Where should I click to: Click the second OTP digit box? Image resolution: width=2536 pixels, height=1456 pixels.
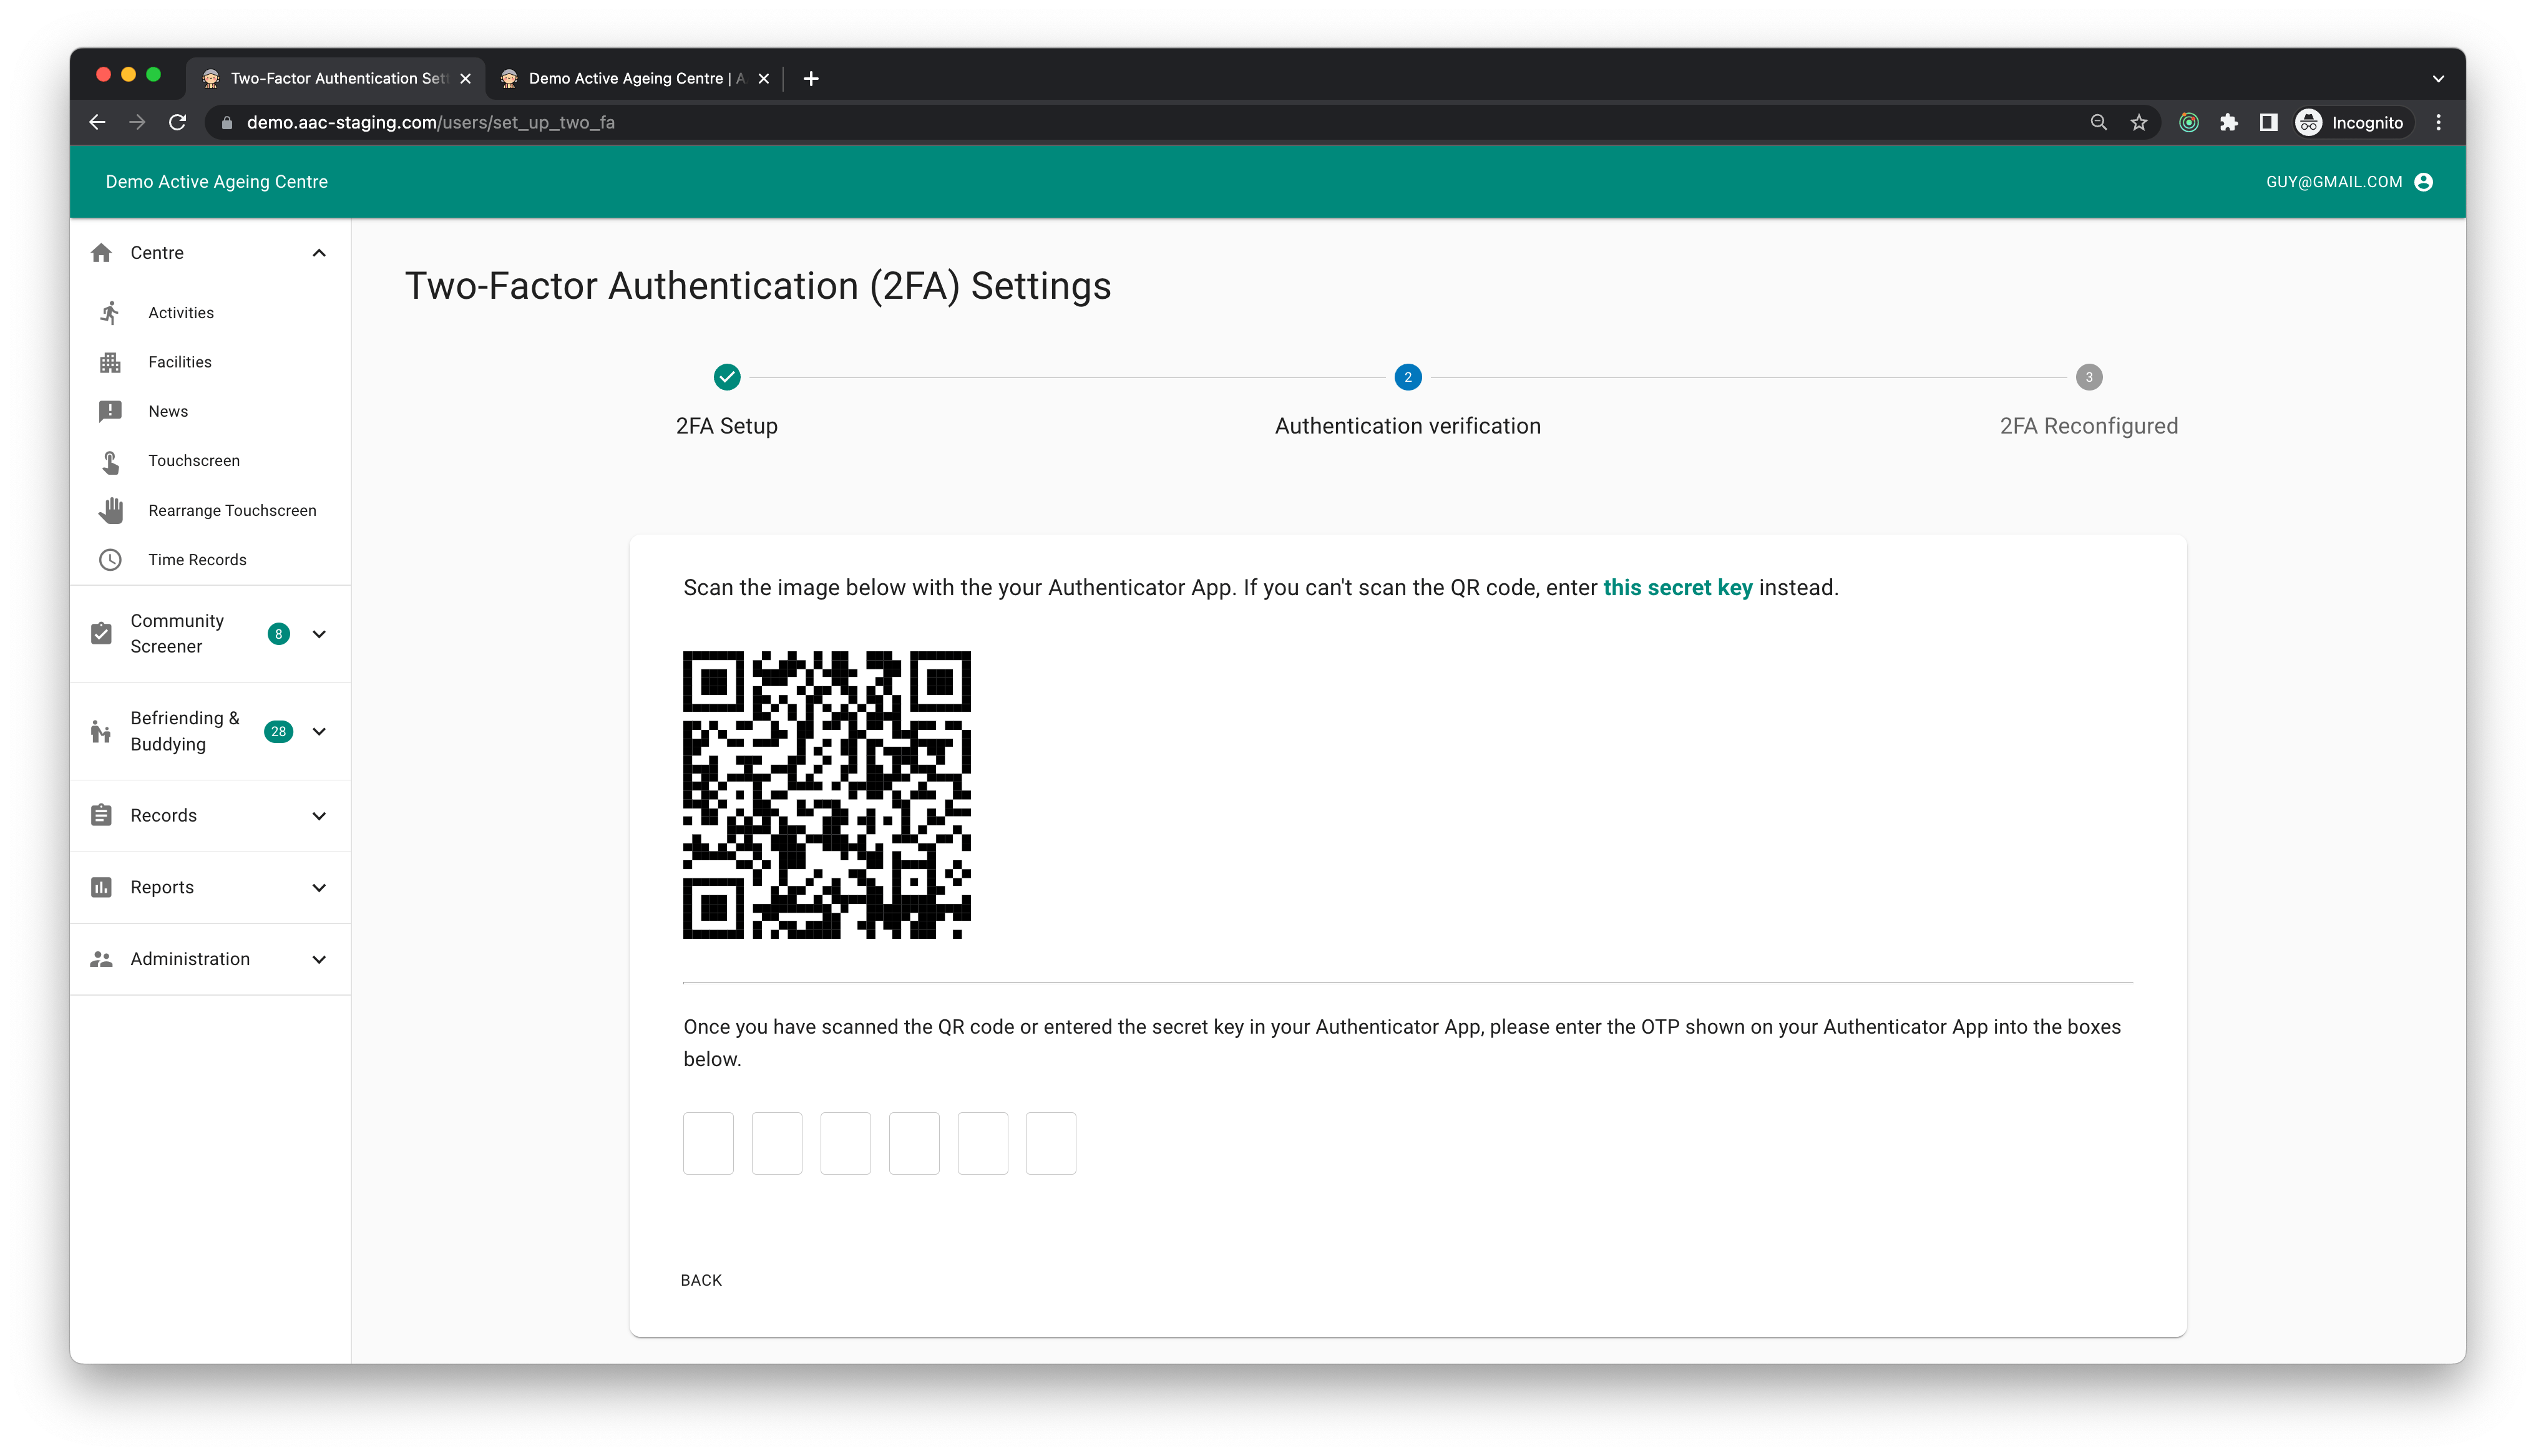[x=777, y=1143]
